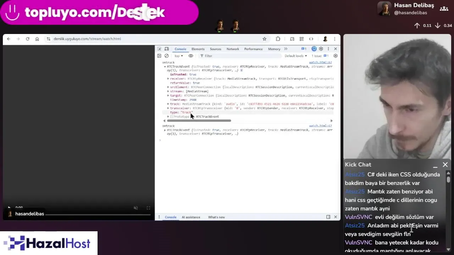The image size is (454, 255).
Task: Expand the streams: [MediaStream] property
Action: click(x=168, y=91)
